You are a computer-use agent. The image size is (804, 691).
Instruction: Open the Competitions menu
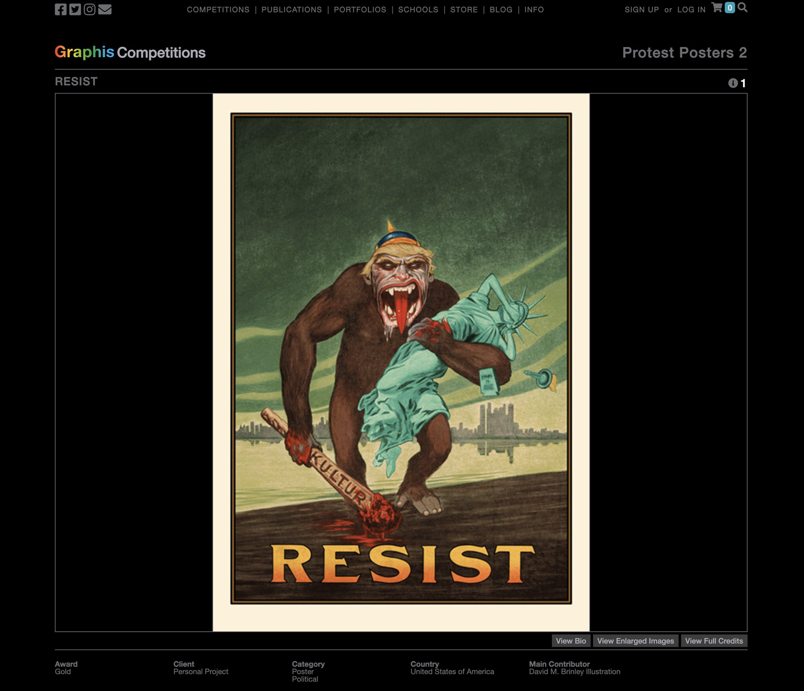pos(218,10)
